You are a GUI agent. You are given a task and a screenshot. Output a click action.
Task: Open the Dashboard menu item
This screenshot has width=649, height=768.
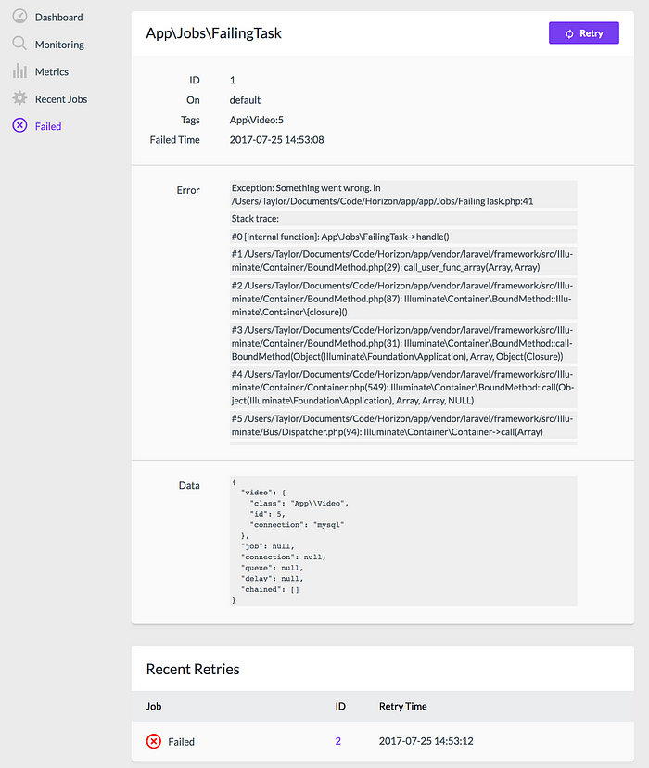point(59,17)
